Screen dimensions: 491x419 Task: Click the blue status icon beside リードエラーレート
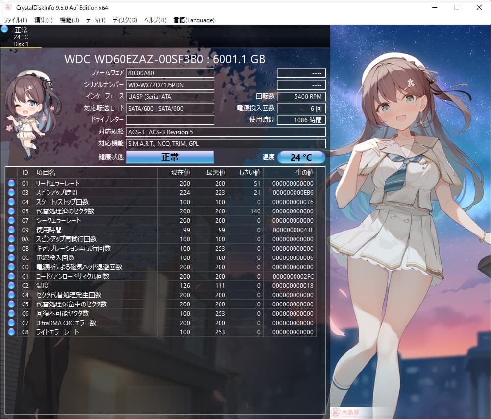(x=12, y=184)
